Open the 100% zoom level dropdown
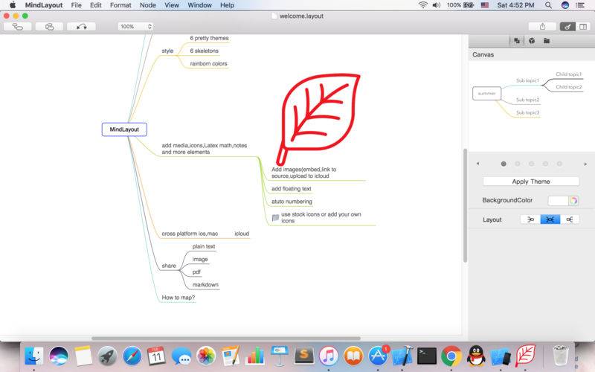This screenshot has width=595, height=372. point(135,26)
